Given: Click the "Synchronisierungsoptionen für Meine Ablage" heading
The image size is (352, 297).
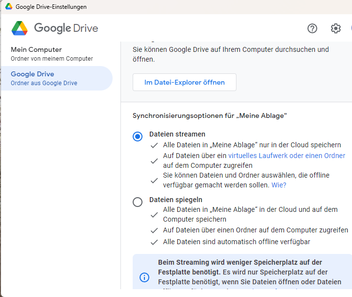Looking at the screenshot, I should point(210,115).
